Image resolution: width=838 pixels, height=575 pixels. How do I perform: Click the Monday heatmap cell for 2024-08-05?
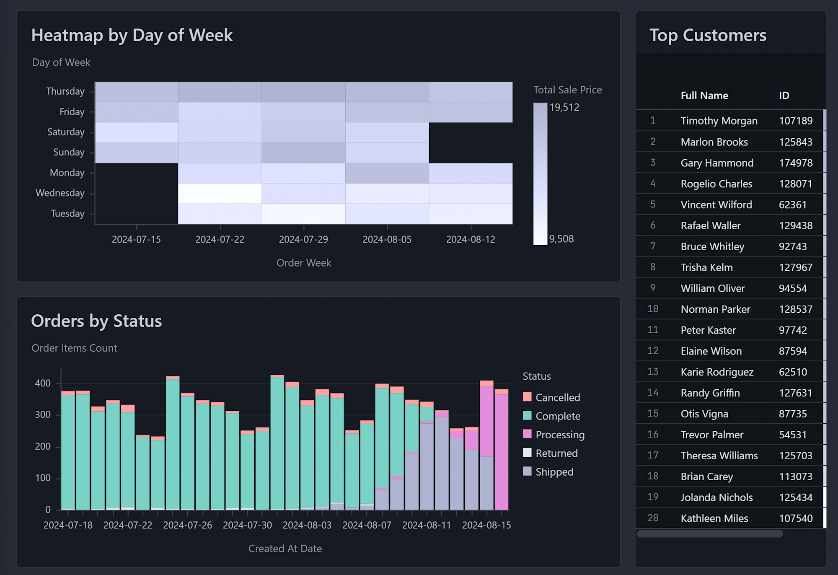point(387,173)
